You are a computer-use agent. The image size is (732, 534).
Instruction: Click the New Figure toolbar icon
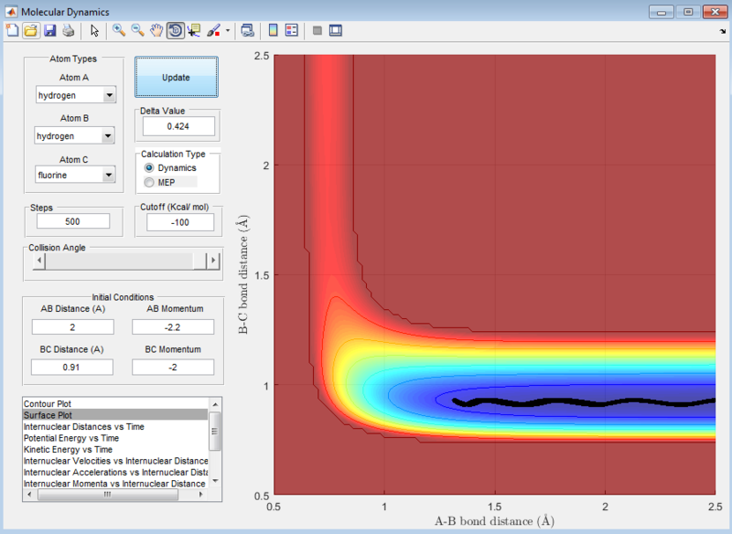12,31
